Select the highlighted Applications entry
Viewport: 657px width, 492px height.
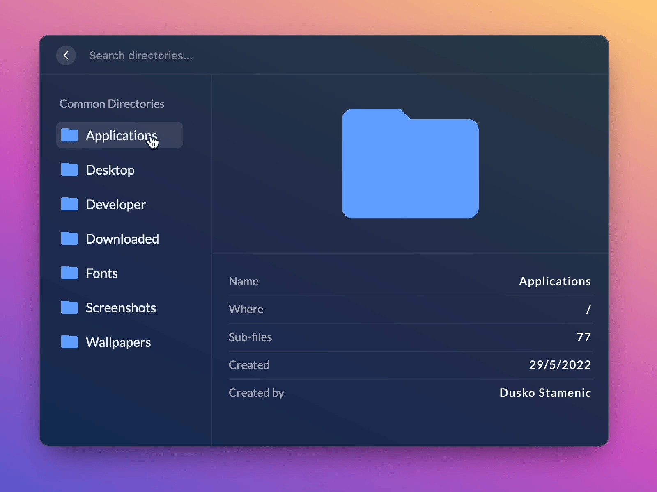[x=119, y=135]
